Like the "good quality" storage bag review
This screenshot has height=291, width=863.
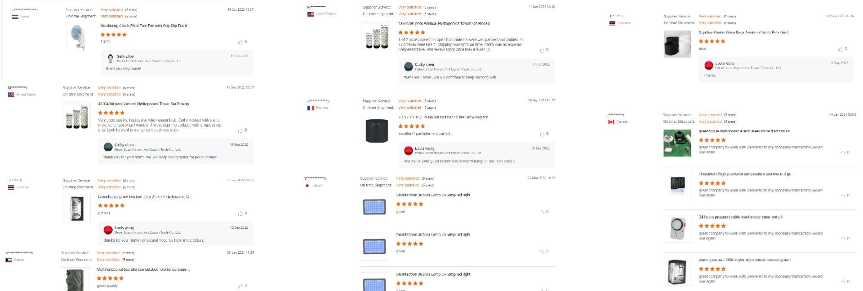[241, 286]
